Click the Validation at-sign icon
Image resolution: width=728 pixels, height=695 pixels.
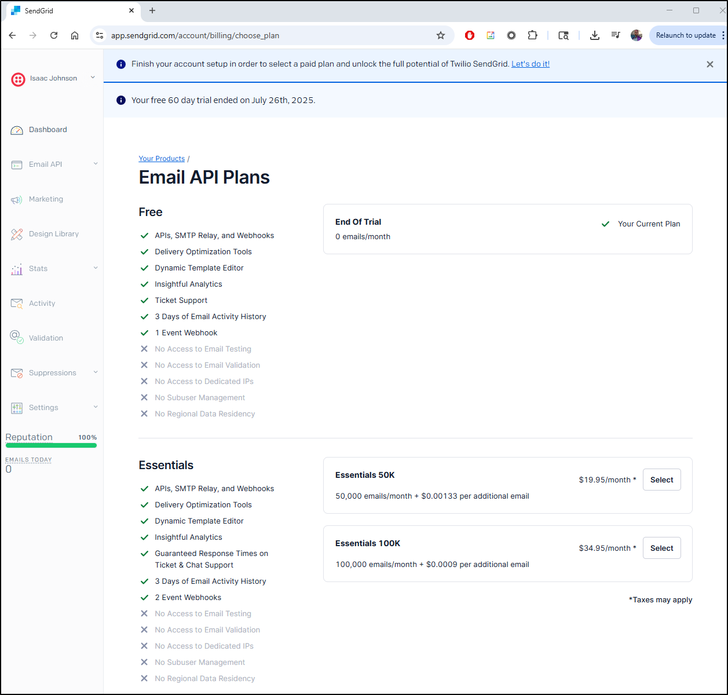tap(17, 337)
